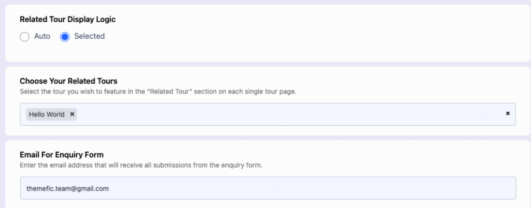This screenshot has width=531, height=208.
Task: Click the themefic.team@gmail.com email text
Action: pyautogui.click(x=68, y=188)
